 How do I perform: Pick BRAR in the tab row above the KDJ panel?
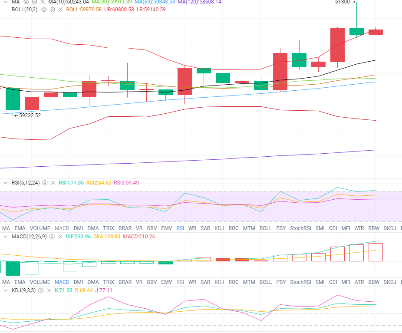(125, 282)
